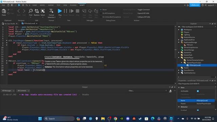Screen dimensions: 217x122
Task: Toggle the Archivable checkbox in Properties
Action: [198, 91]
